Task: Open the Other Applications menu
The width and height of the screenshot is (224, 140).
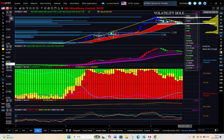Action: pyautogui.click(x=89, y=3)
